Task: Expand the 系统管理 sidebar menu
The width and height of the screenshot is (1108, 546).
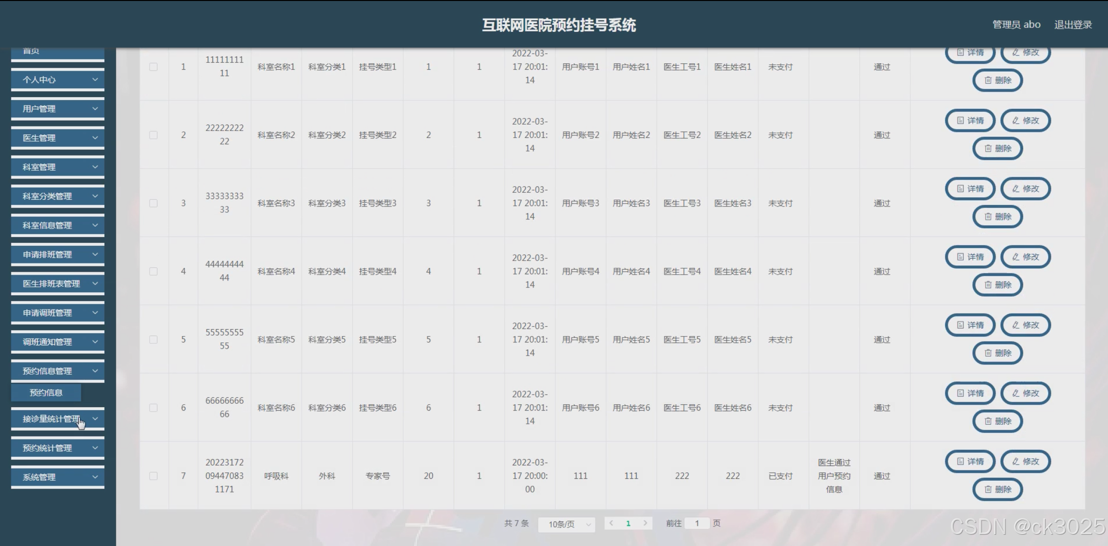Action: tap(57, 477)
